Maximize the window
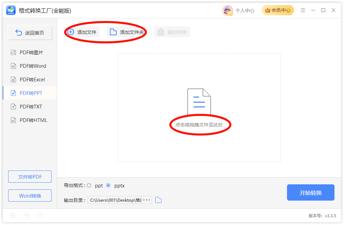This screenshot has height=225, width=344. pos(323,10)
